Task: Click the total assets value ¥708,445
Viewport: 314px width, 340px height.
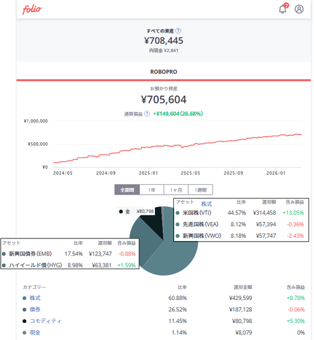Action: [x=164, y=41]
